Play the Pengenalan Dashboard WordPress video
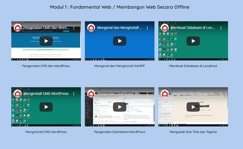Image resolution: width=243 pixels, height=149 pixels. pos(120,107)
